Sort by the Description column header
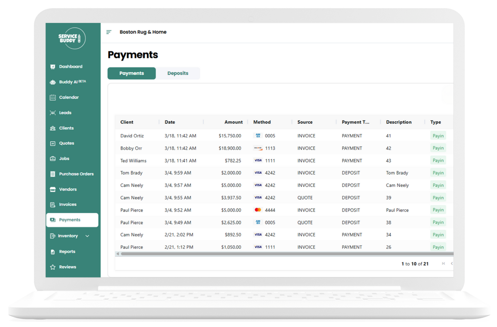 (x=399, y=122)
